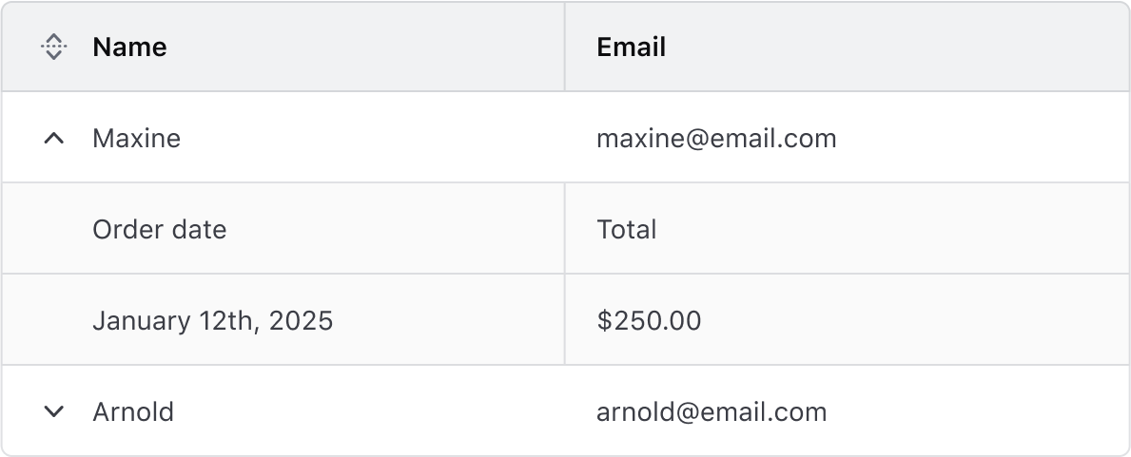The height and width of the screenshot is (457, 1131).
Task: Click the empty cell left of Order date
Action: pyautogui.click(x=48, y=229)
